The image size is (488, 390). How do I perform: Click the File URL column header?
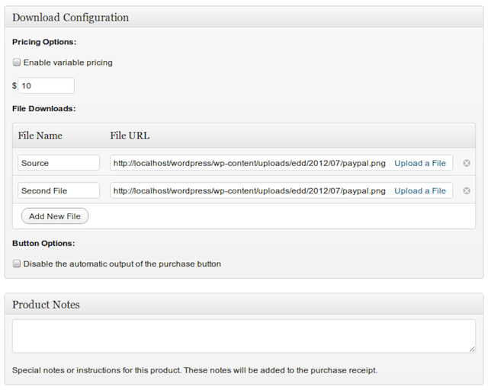pos(130,136)
